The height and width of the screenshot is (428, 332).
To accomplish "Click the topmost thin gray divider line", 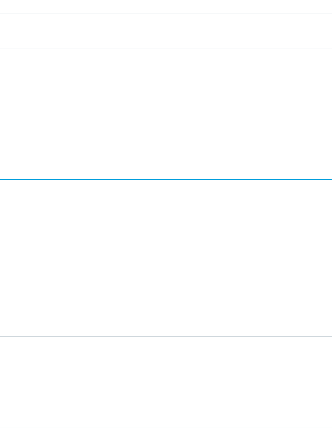I will [x=166, y=13].
